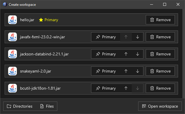
Task: Click the yellow Primary star label on hello.jar
Action: [49, 20]
